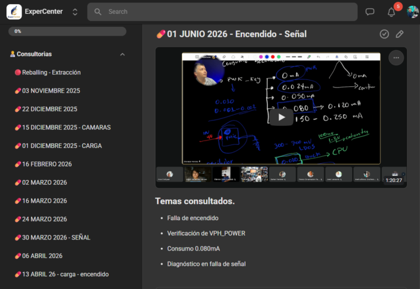This screenshot has width=420, height=289.
Task: Click the presenter's webcam circle
Action: (208, 71)
